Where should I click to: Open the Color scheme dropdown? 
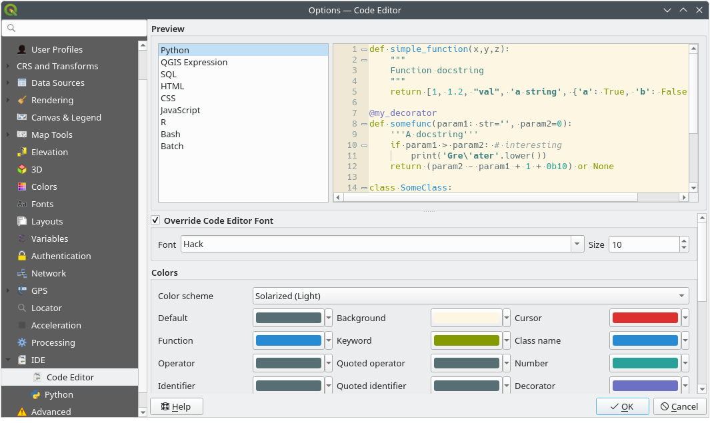pos(471,296)
